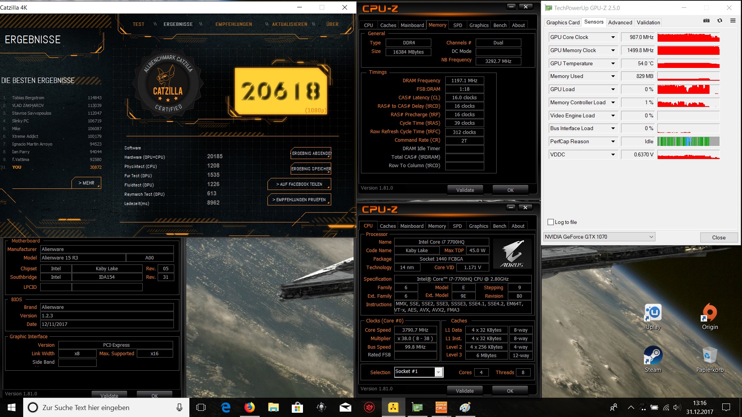Switch to GPU-Z Validation tab
The width and height of the screenshot is (742, 417).
pyautogui.click(x=648, y=22)
